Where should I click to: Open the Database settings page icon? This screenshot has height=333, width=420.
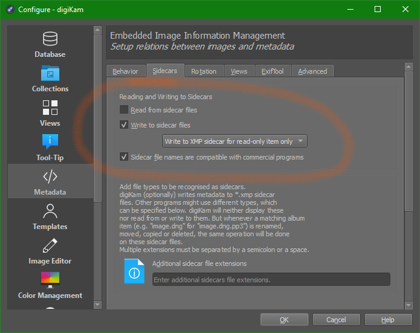(50, 39)
